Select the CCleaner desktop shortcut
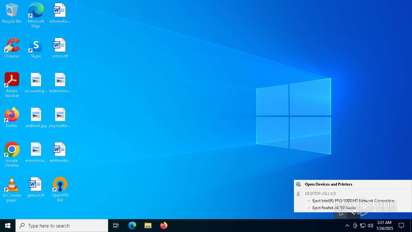 [12, 48]
